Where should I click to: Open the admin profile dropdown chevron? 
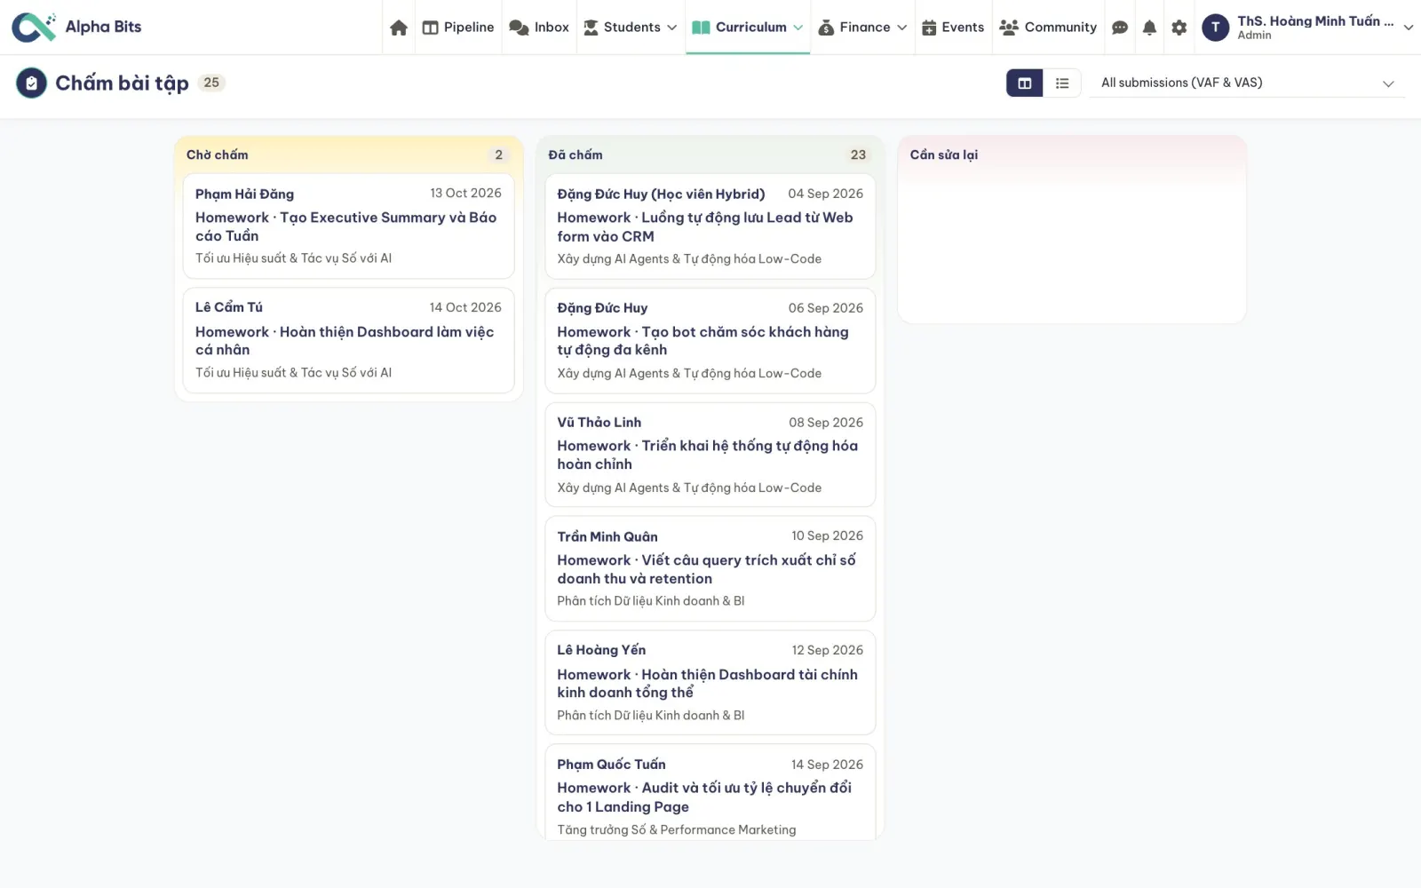pyautogui.click(x=1408, y=28)
